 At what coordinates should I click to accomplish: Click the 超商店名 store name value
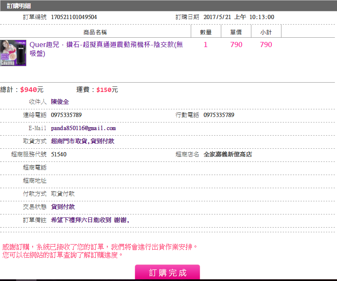tap(228, 154)
